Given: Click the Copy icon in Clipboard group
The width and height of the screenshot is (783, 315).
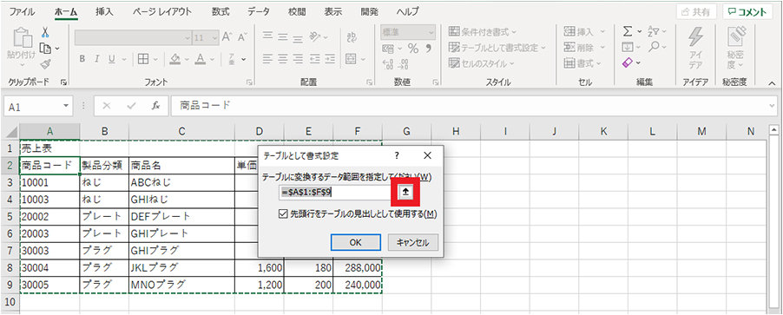Looking at the screenshot, I should 45,48.
